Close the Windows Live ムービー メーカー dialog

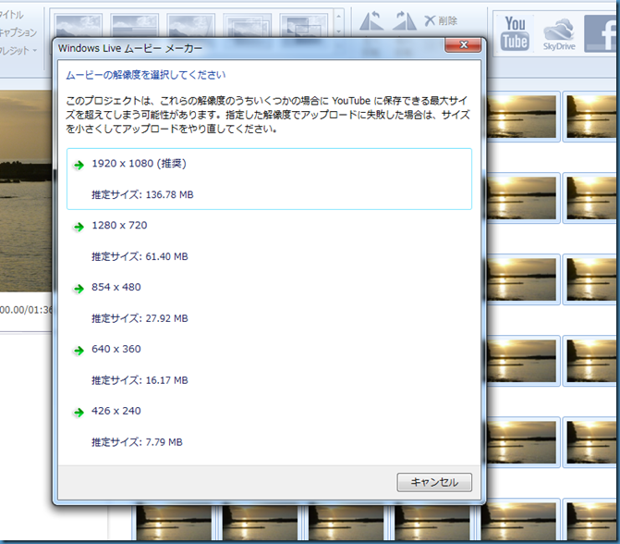click(x=463, y=44)
